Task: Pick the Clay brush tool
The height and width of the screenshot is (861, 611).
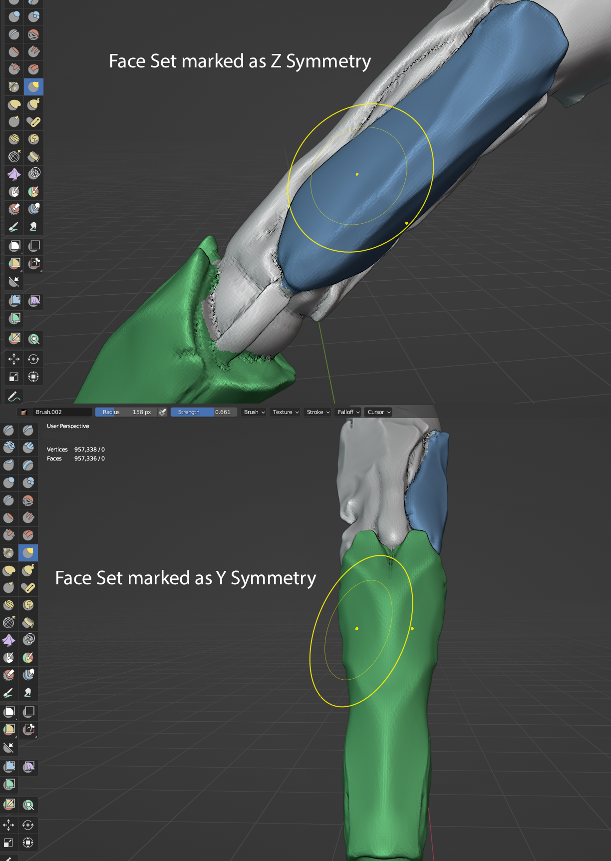Action: (x=8, y=447)
